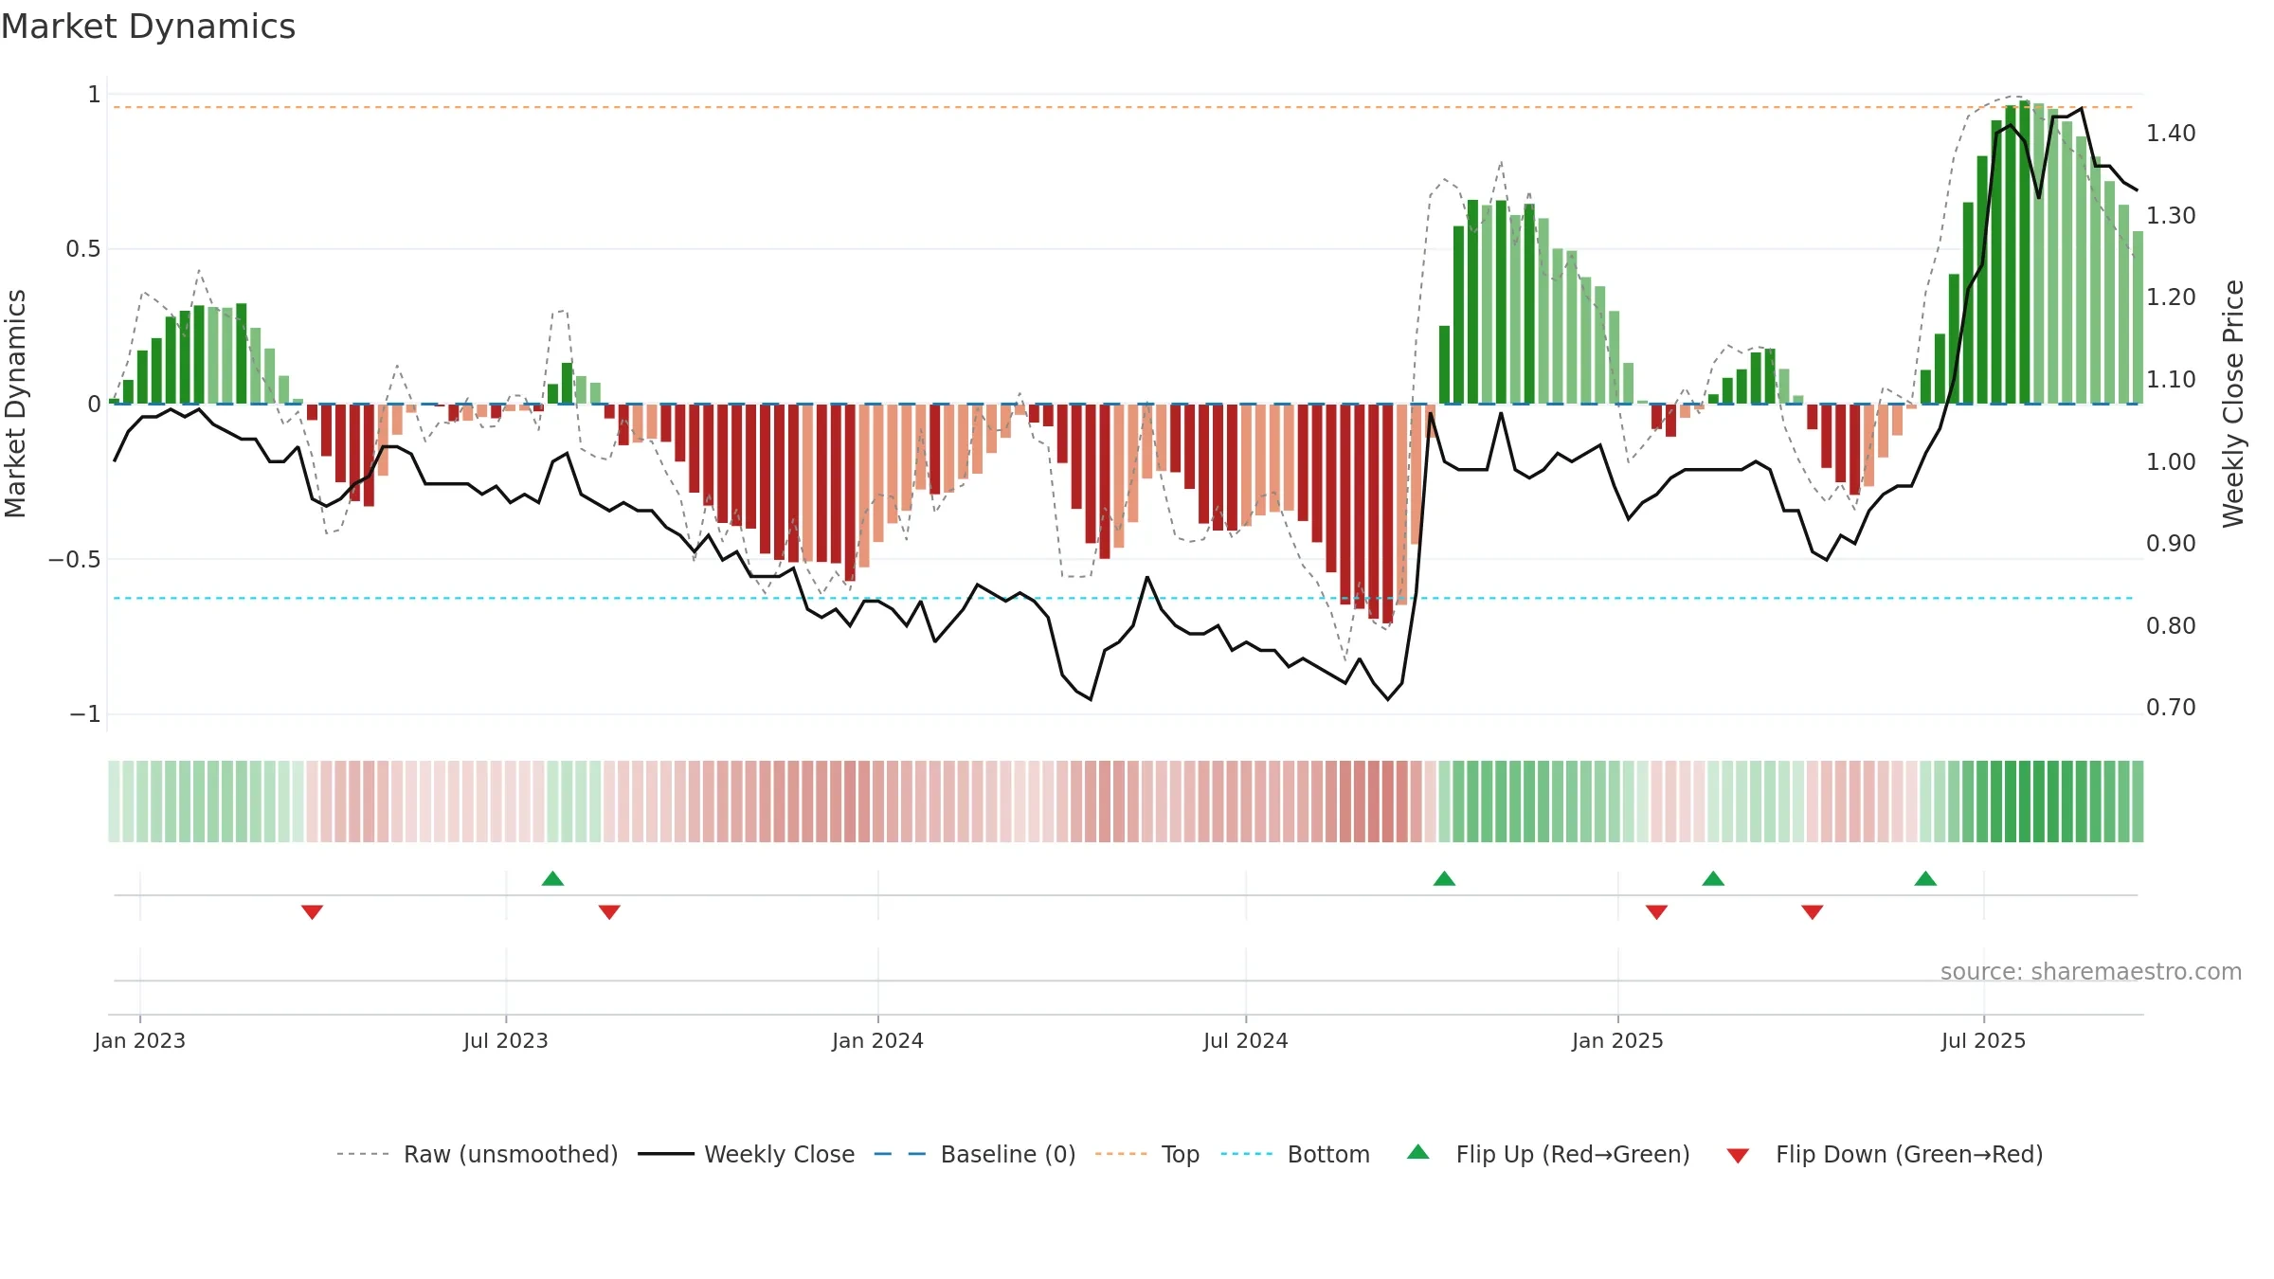This screenshot has width=2274, height=1279.
Task: Toggle the Baseline (0) legend entry
Action: coord(974,1154)
